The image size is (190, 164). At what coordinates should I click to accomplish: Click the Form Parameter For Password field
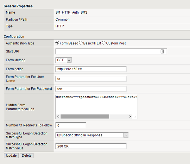(91, 89)
